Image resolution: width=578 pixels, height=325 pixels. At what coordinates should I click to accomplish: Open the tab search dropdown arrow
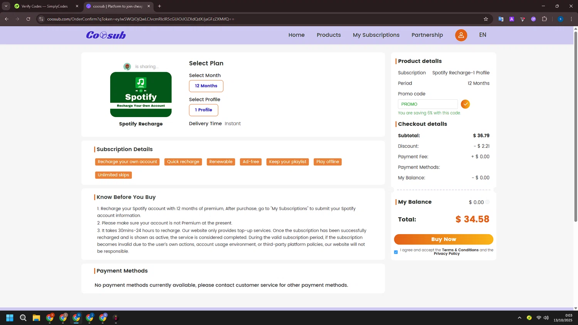[x=6, y=6]
